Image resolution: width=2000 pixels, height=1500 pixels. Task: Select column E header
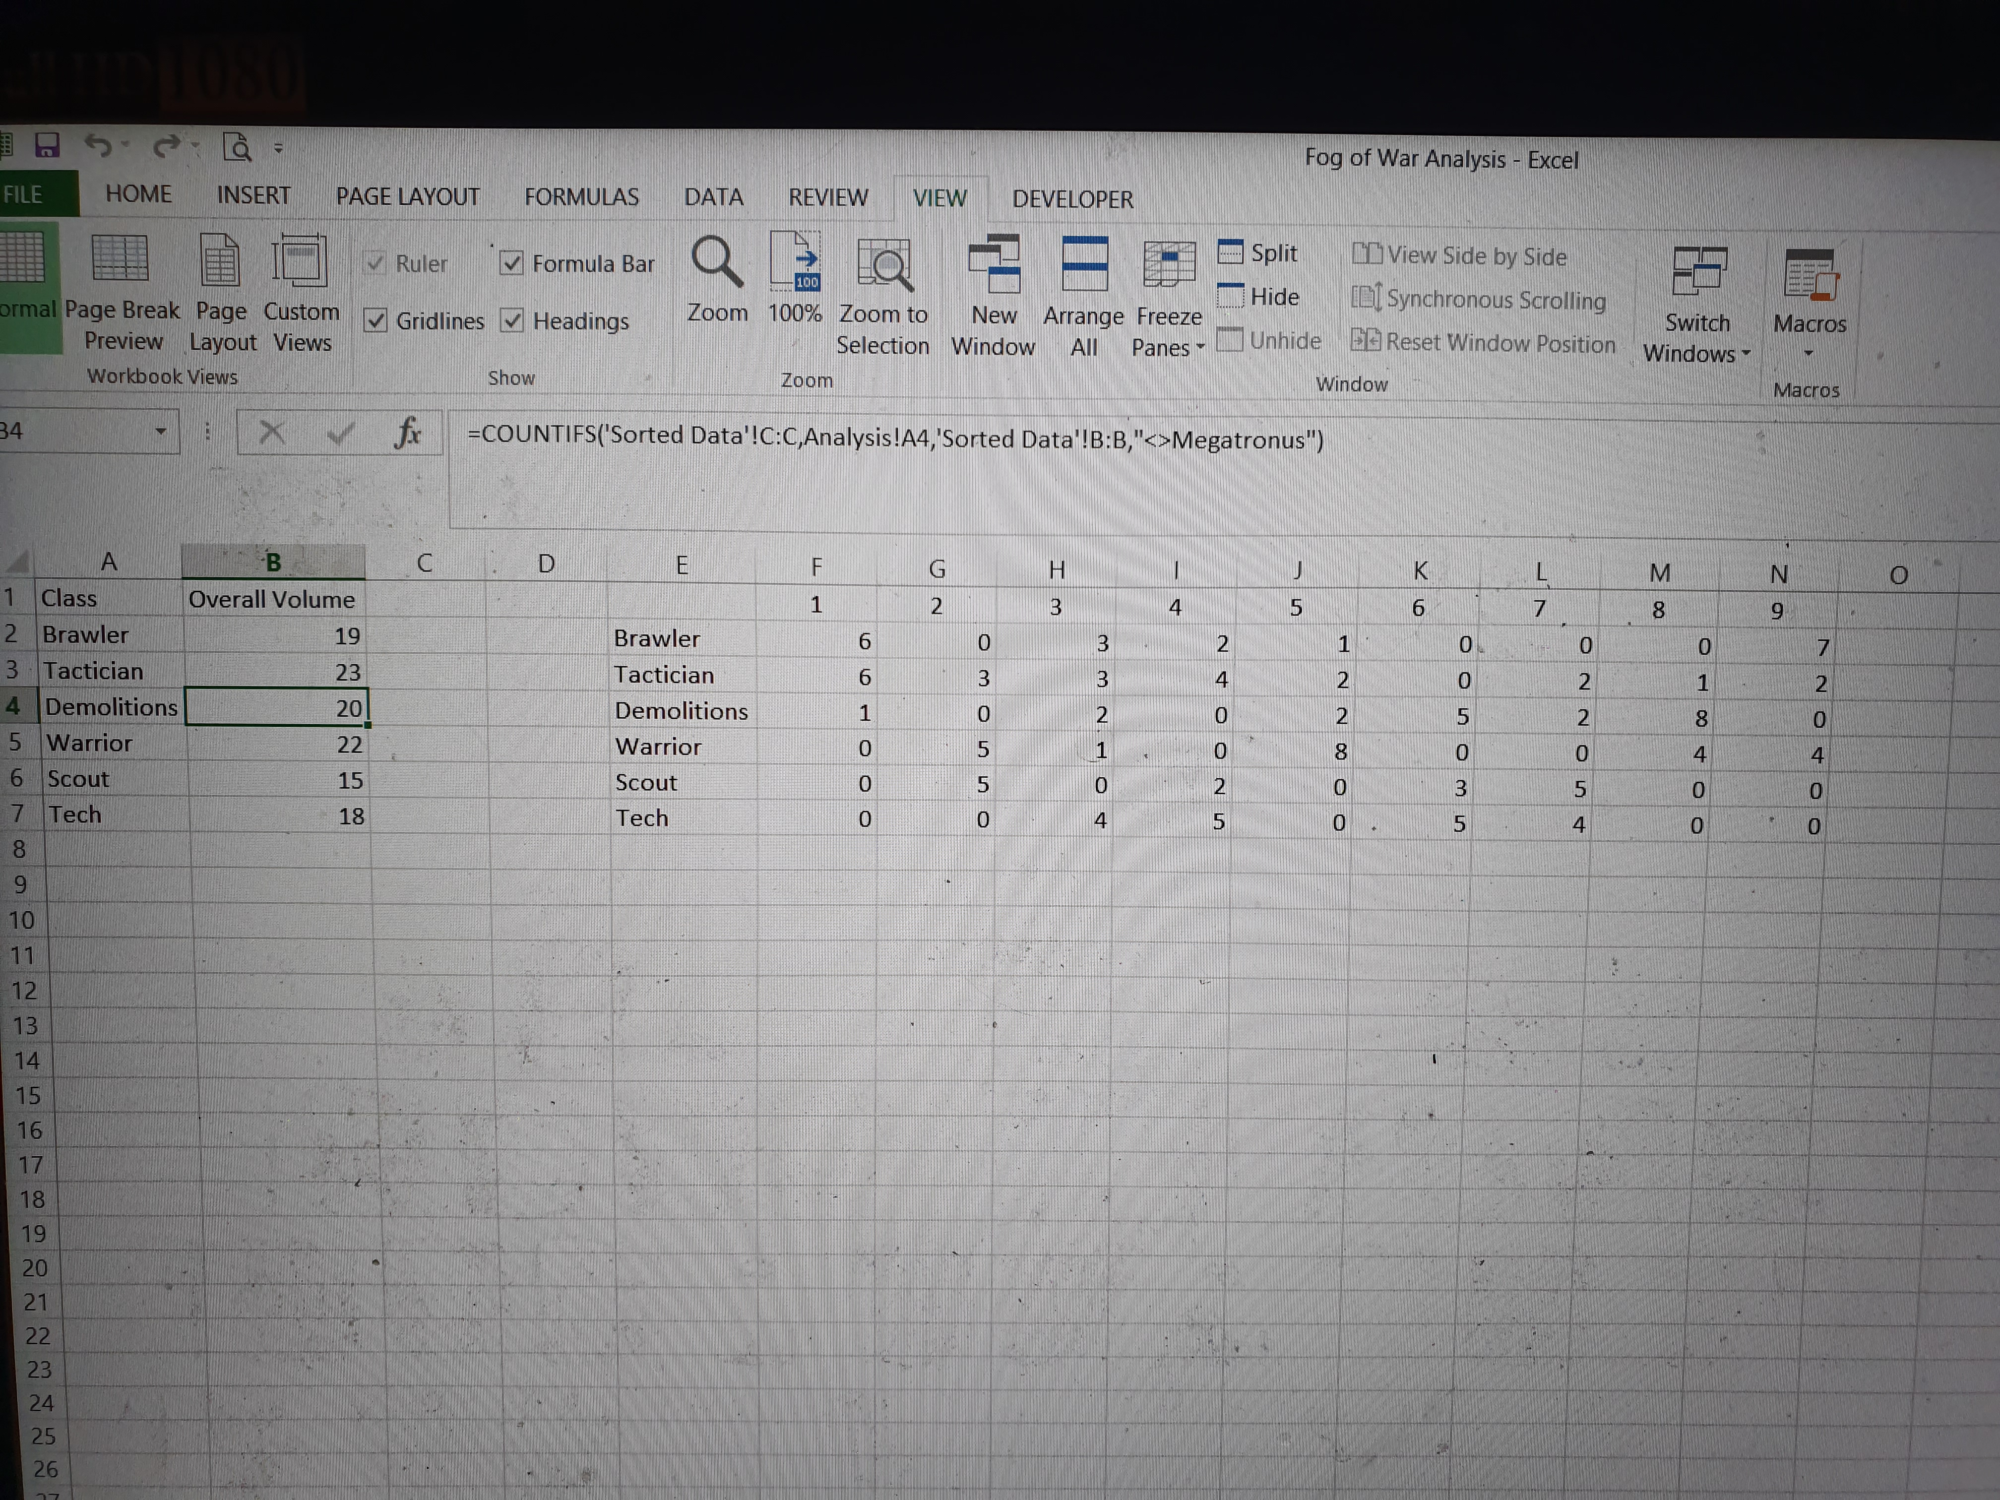(682, 565)
